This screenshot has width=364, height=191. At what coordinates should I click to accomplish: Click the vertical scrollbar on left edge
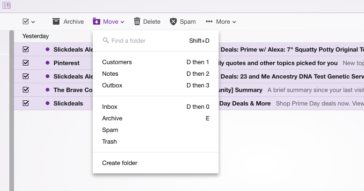click(12, 112)
